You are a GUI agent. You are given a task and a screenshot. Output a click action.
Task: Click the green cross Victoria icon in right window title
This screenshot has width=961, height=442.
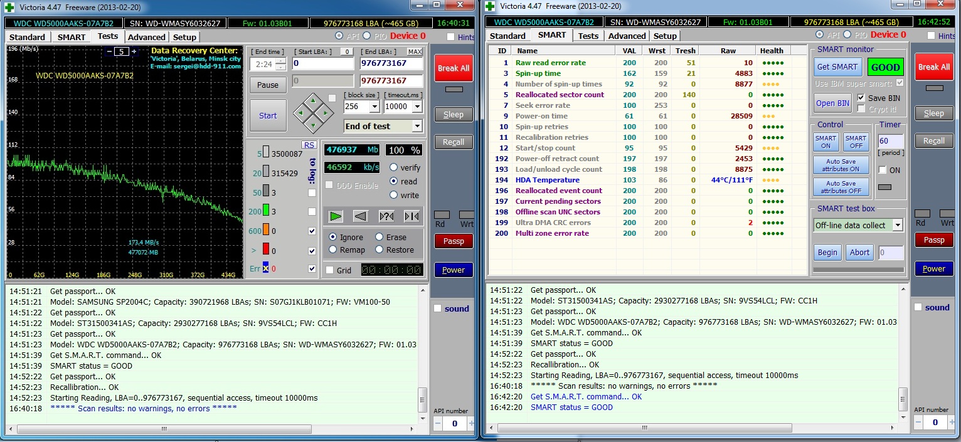[x=489, y=6]
